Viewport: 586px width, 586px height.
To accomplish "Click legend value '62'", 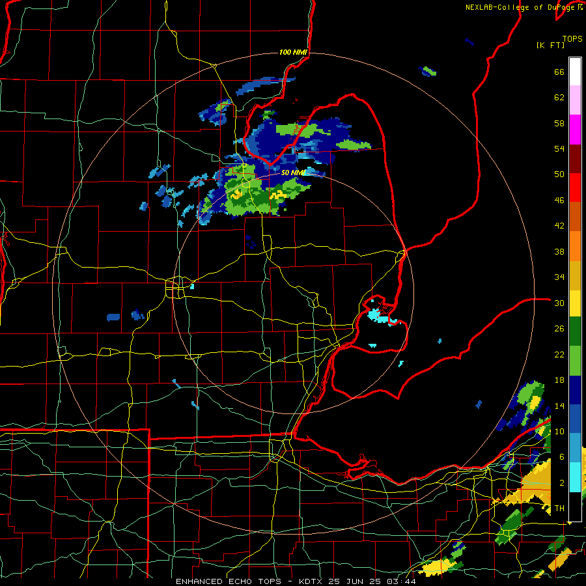I will 559,98.
